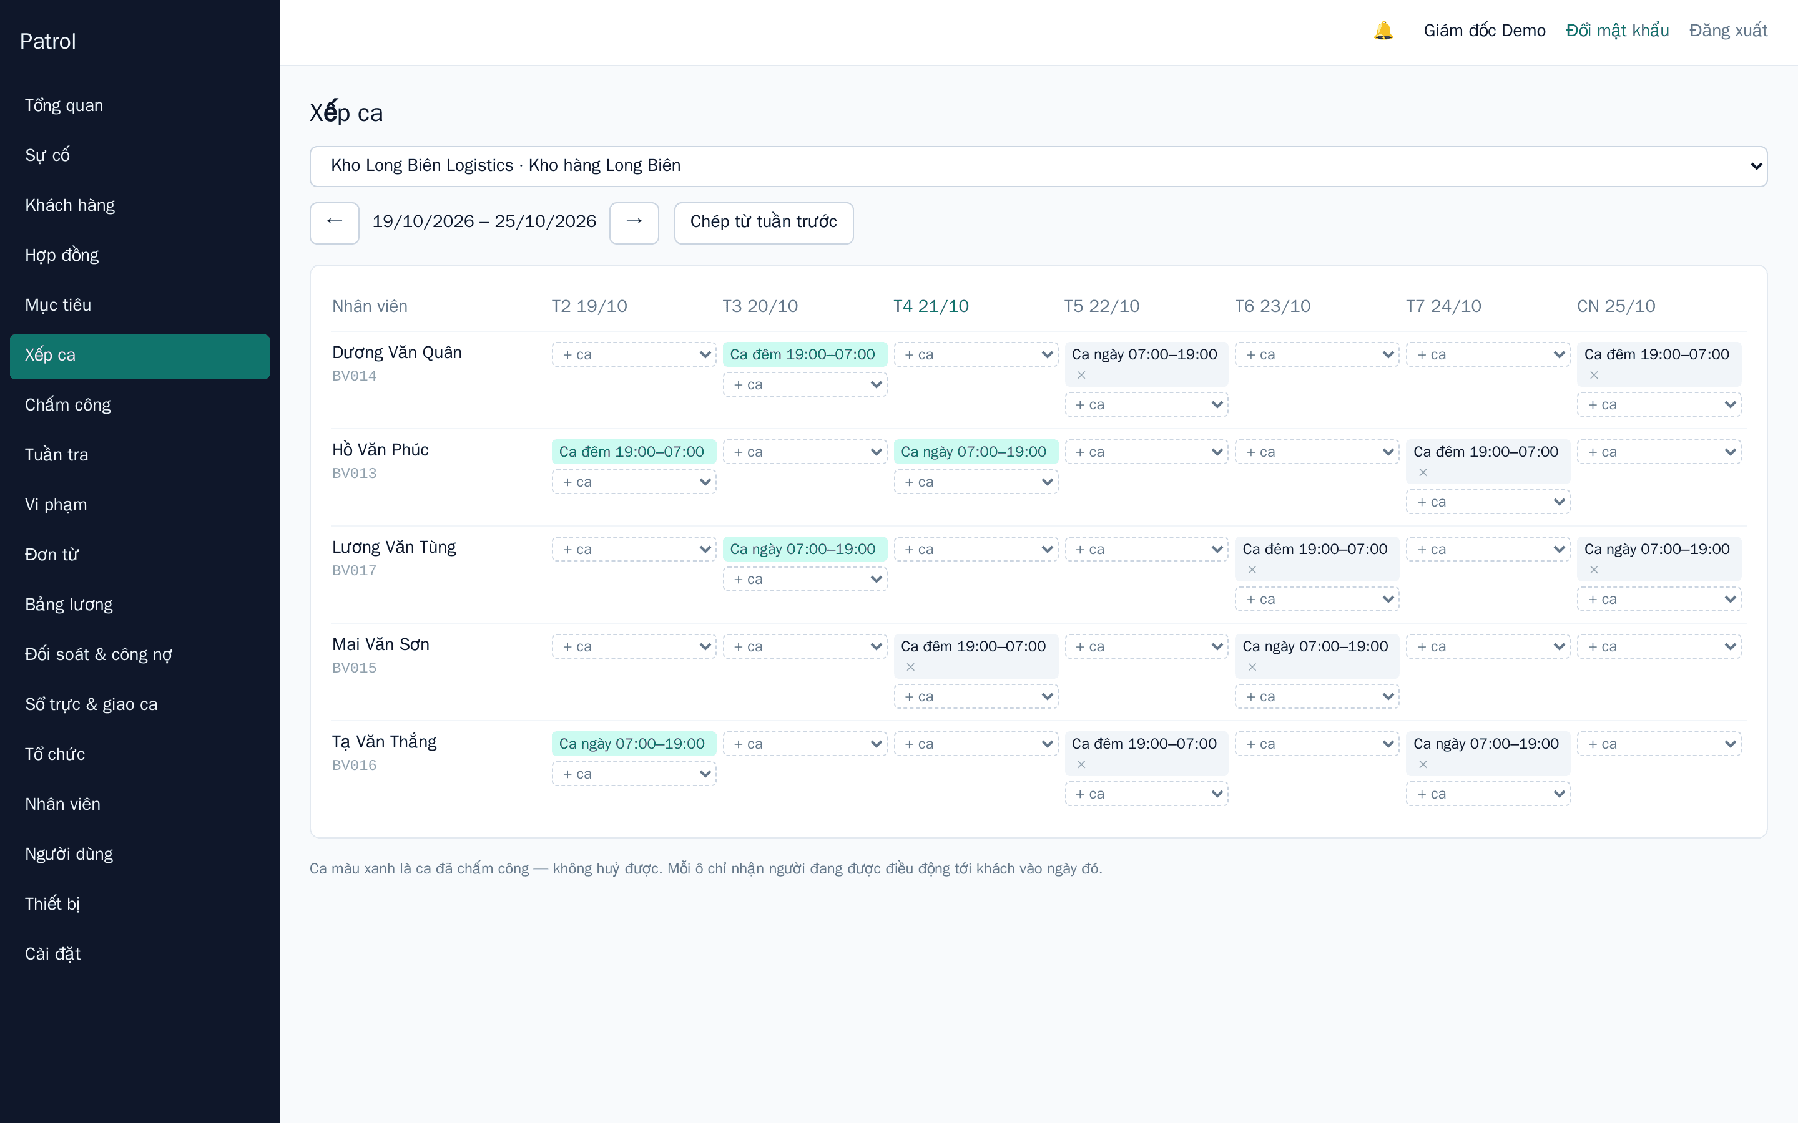The width and height of the screenshot is (1798, 1123).
Task: Open '+ ca' dropdown for Tạ Văn Thắng on CN 25/10
Action: coord(1659,744)
